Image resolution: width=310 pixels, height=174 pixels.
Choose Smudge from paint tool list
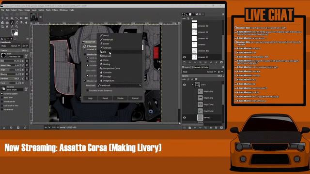coord(119,76)
